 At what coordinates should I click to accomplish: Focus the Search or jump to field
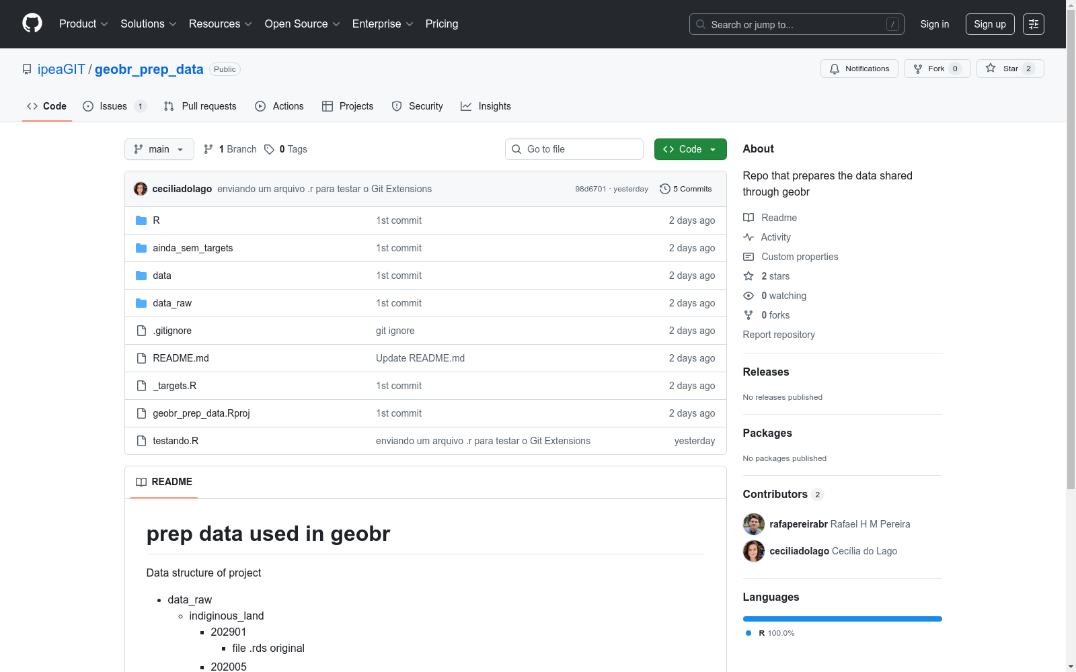pyautogui.click(x=797, y=24)
